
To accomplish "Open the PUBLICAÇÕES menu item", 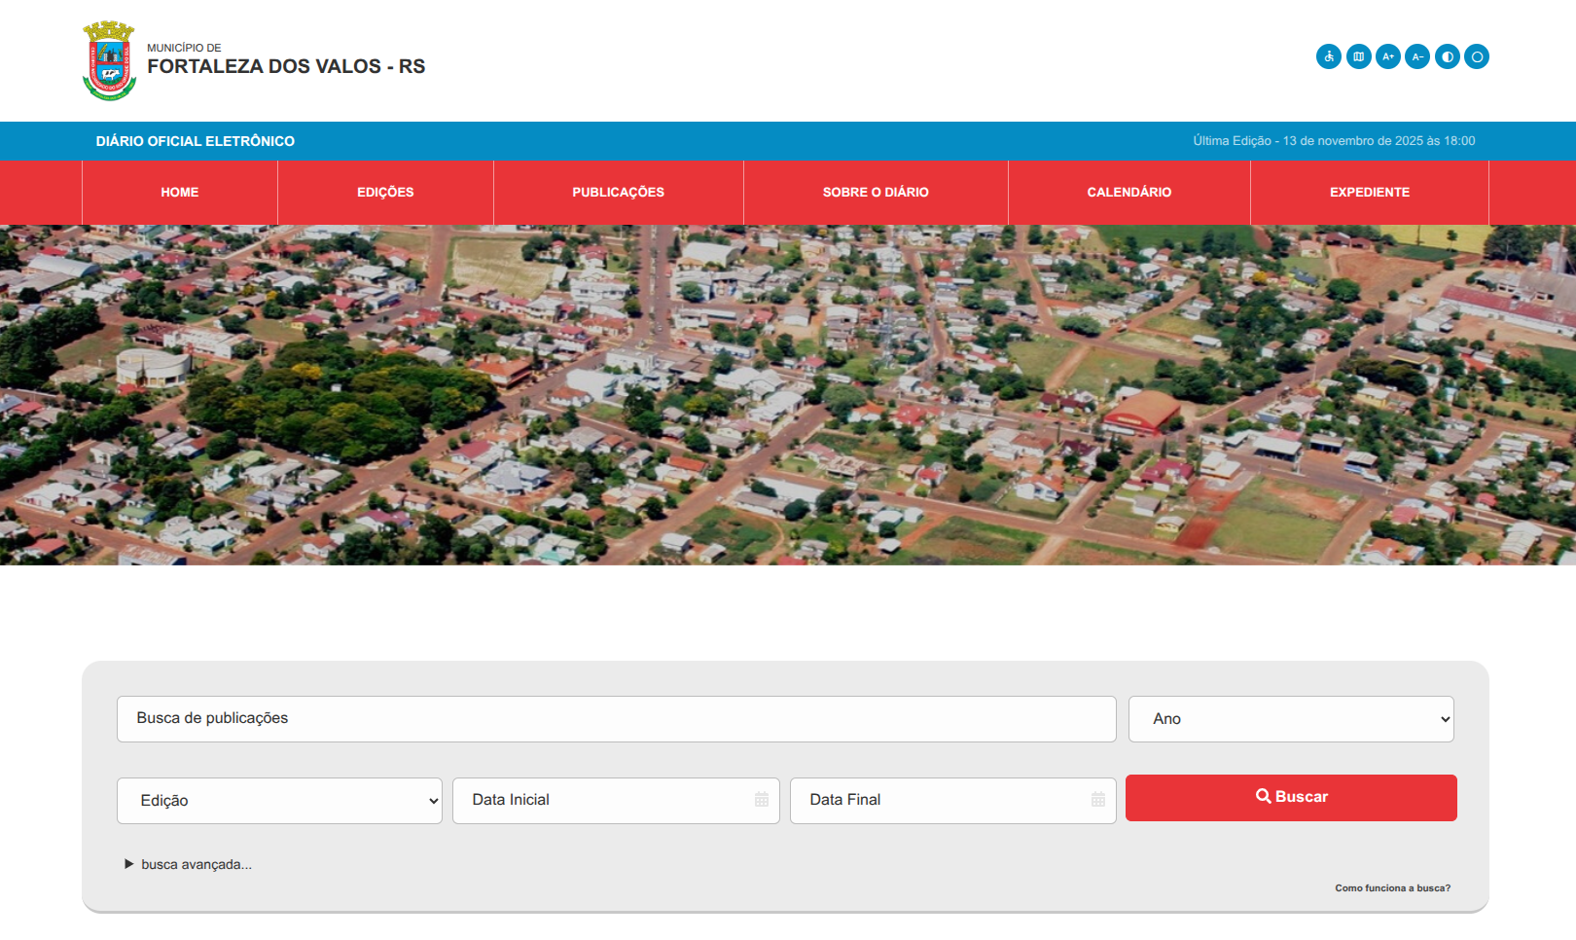I will (619, 193).
